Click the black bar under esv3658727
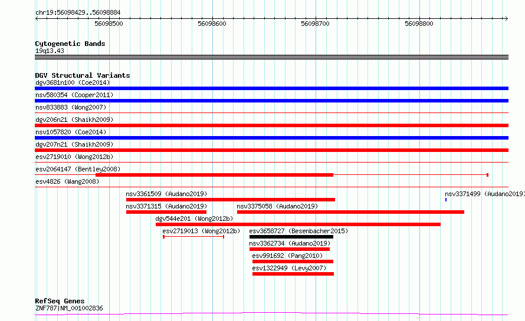 291,237
